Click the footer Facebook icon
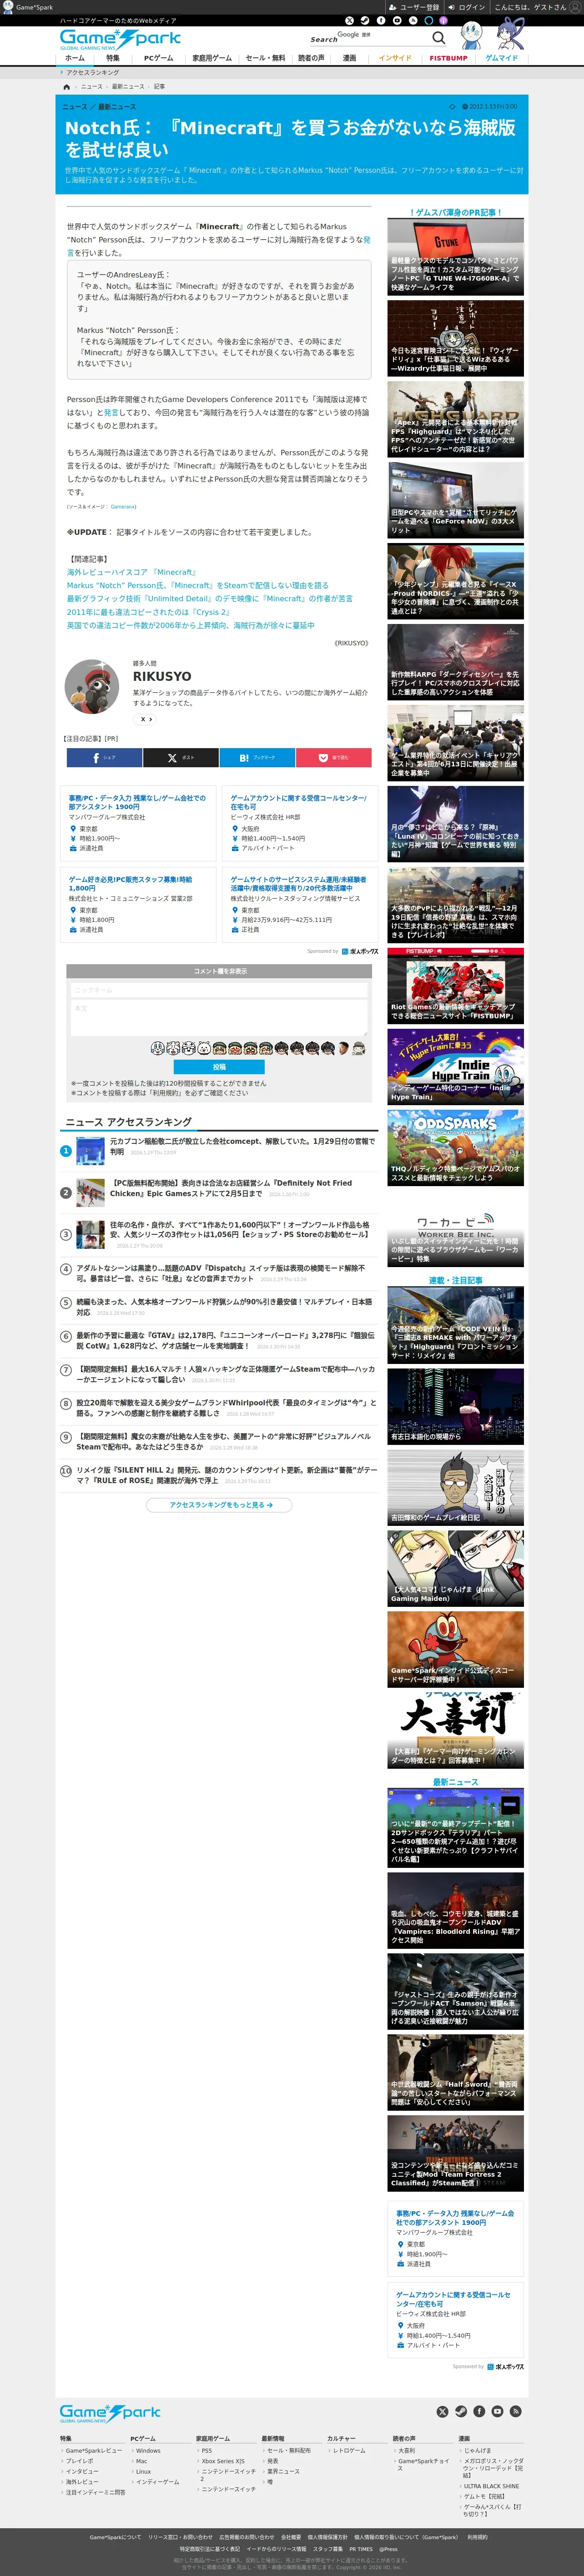The image size is (584, 2576). pos(479,2411)
